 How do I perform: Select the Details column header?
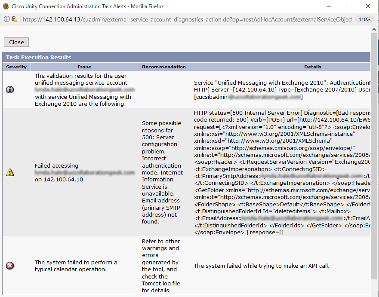(x=280, y=67)
